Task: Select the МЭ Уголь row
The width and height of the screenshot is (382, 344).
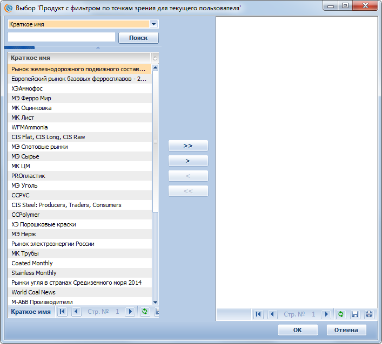Action: point(79,185)
